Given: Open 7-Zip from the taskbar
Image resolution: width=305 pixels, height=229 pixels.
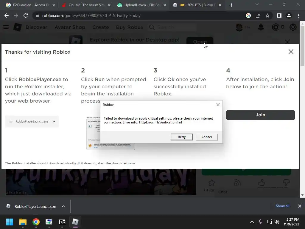Looking at the screenshot, I should [62, 222].
